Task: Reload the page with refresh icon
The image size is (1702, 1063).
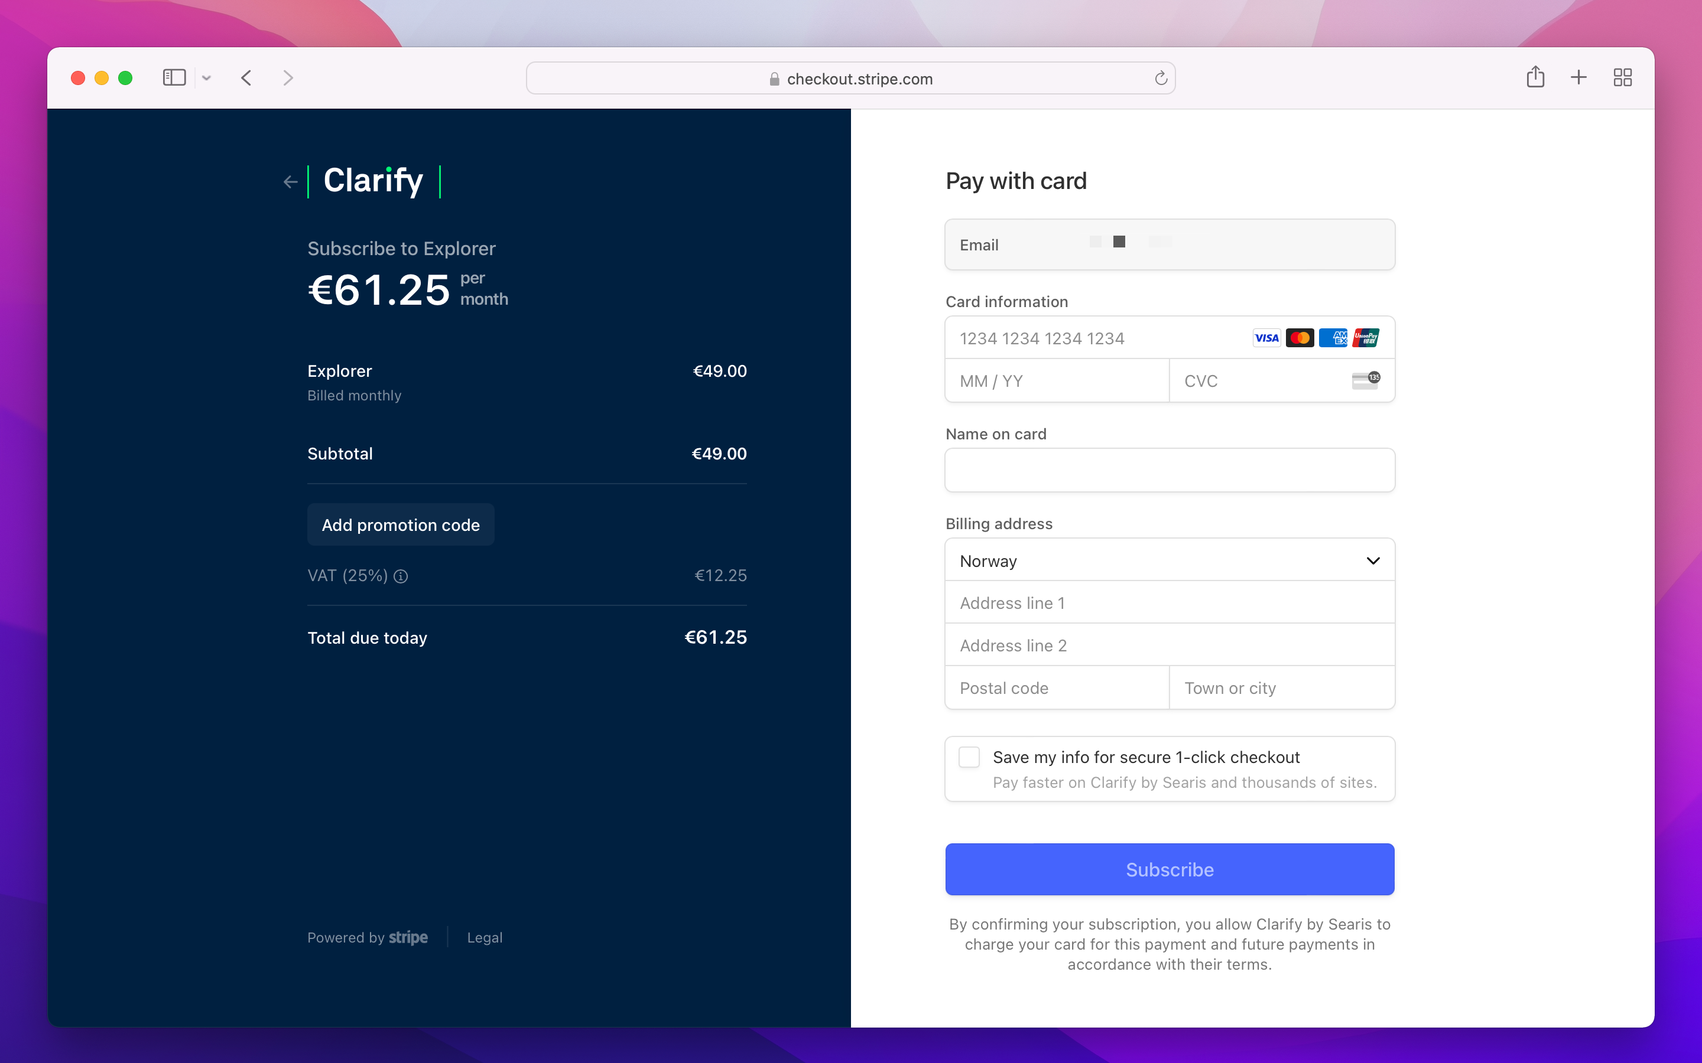Action: (x=1161, y=78)
